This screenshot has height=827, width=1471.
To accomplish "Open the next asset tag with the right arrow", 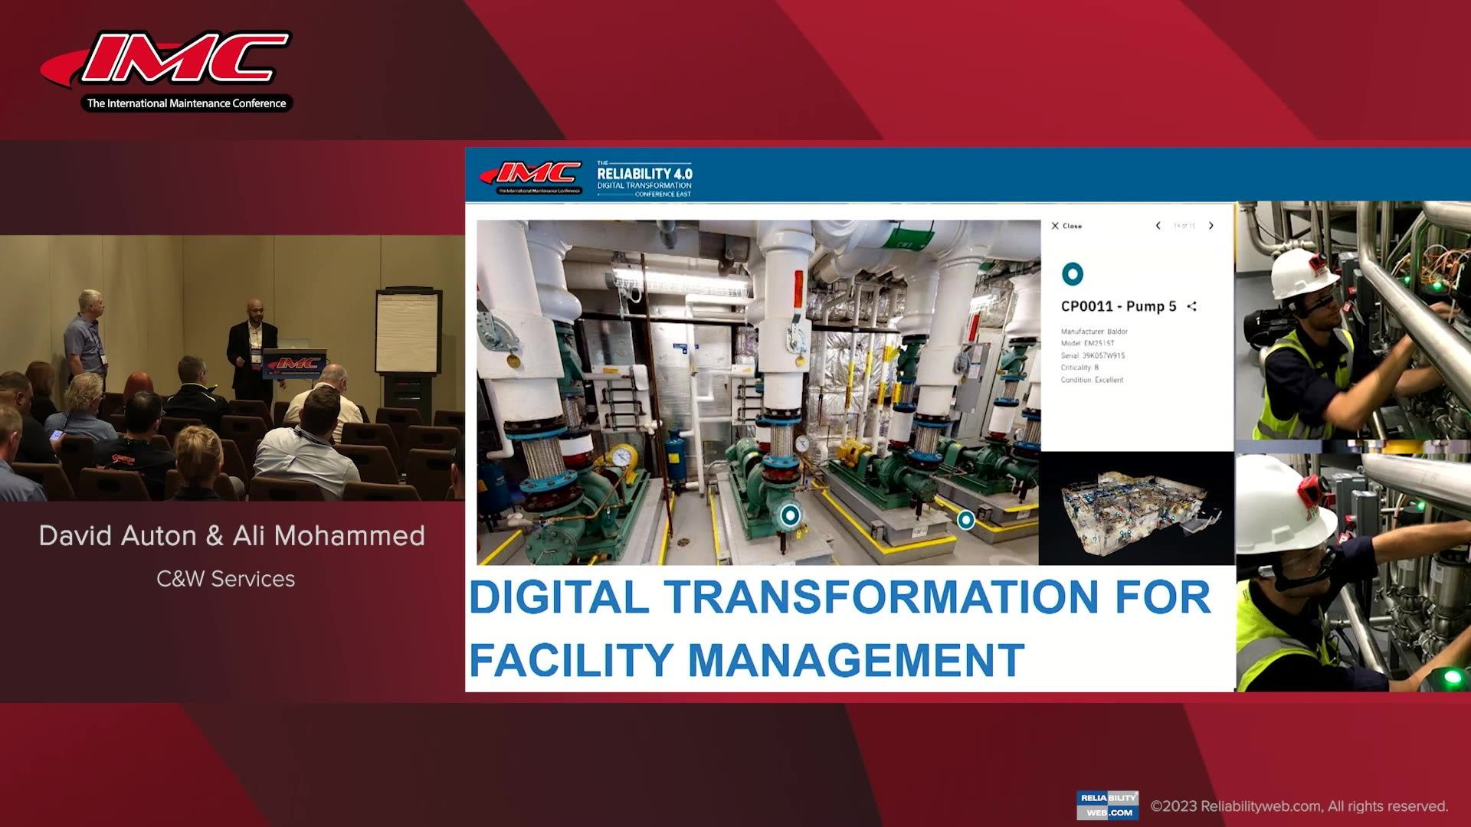I will click(x=1211, y=226).
